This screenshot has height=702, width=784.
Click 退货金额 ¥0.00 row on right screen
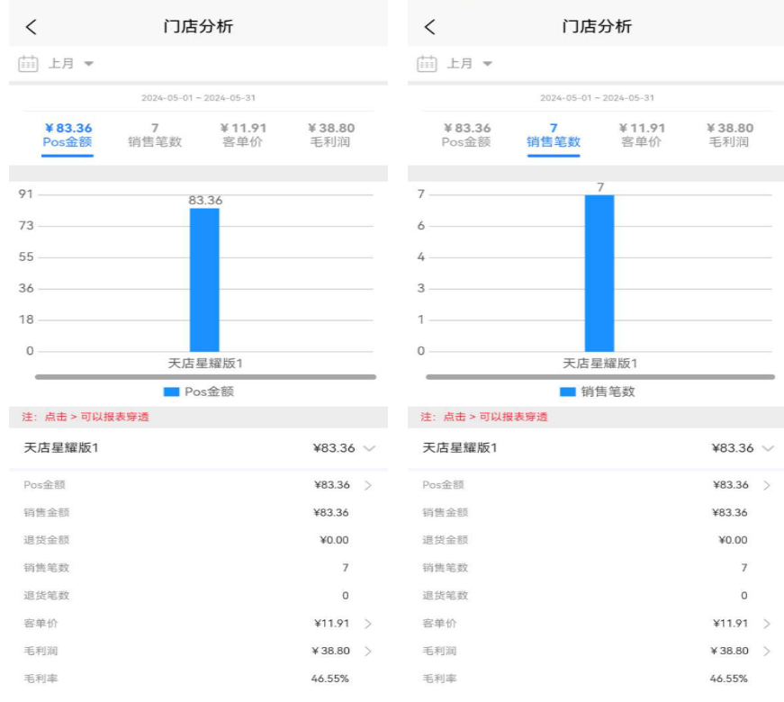(596, 540)
